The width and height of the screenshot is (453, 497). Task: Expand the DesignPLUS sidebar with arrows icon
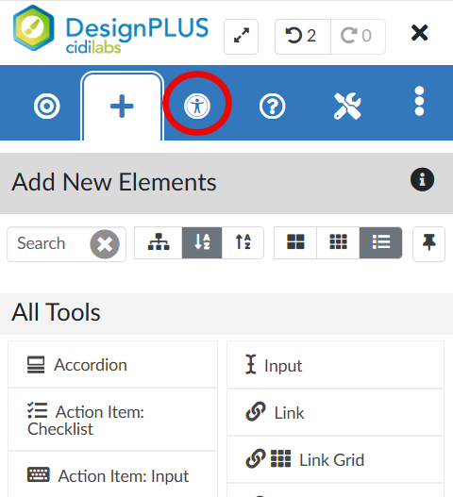(241, 37)
